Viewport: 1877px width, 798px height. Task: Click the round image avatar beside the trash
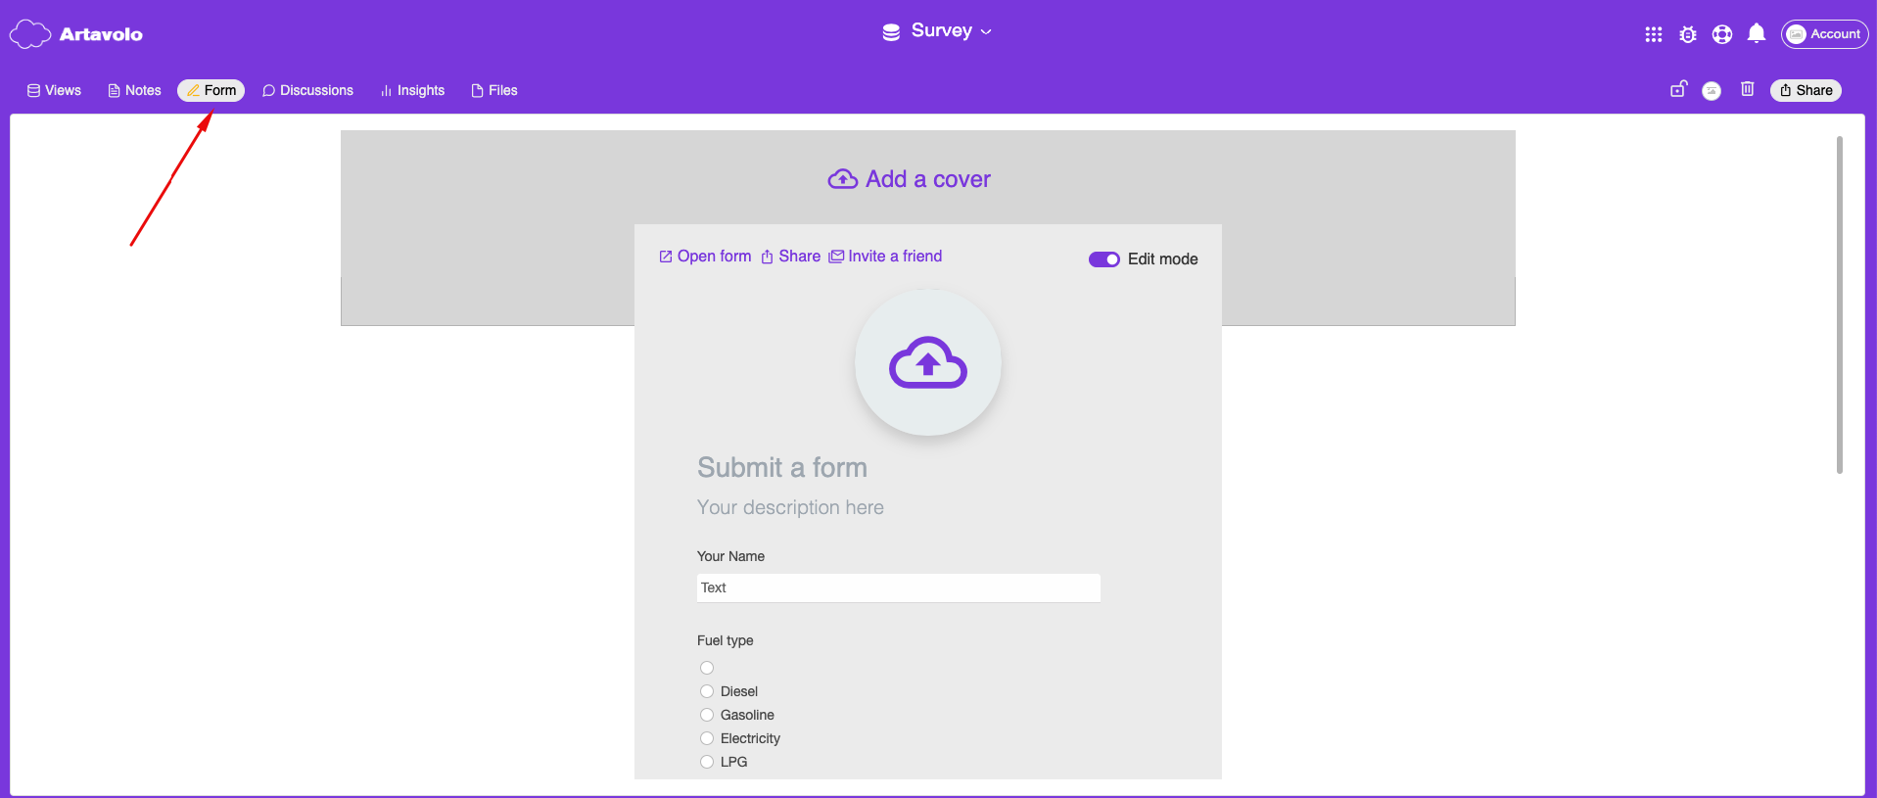click(1712, 91)
